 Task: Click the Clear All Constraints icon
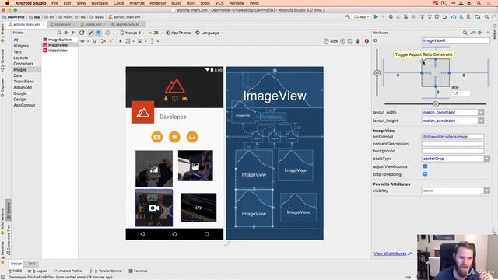click(x=103, y=41)
